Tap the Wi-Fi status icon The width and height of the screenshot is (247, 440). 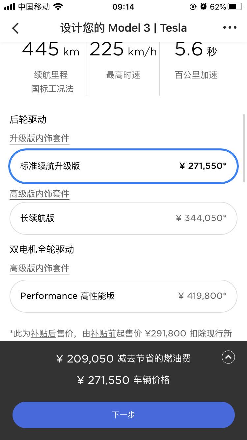tap(58, 7)
